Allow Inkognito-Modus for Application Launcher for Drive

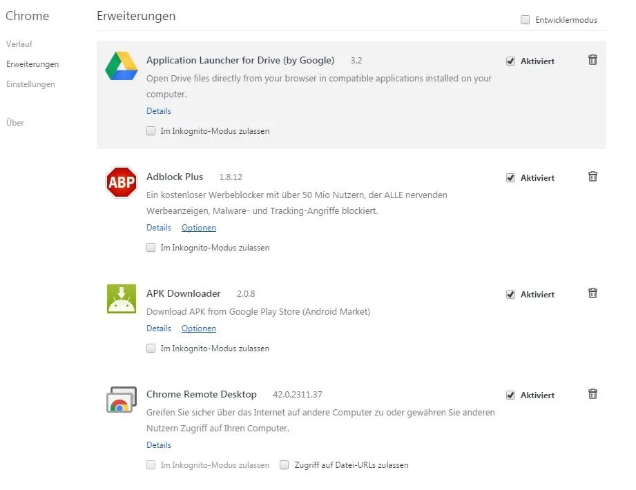(x=151, y=130)
